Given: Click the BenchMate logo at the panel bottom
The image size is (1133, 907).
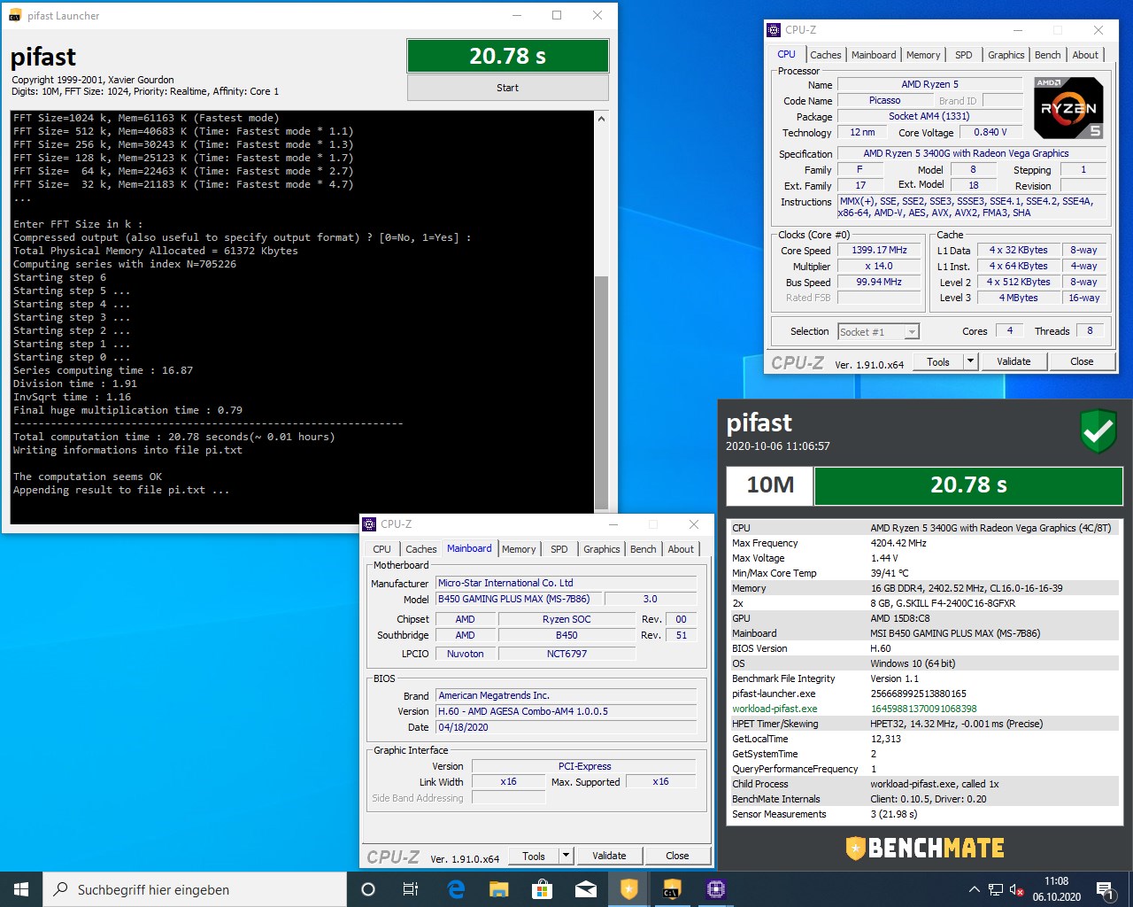Looking at the screenshot, I should (925, 848).
